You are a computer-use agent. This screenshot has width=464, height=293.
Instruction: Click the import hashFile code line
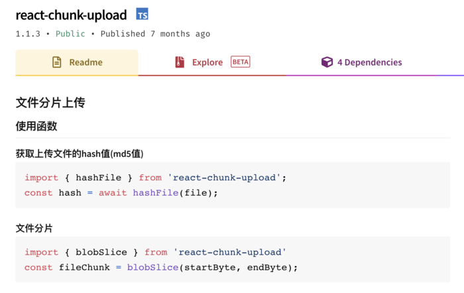(x=155, y=178)
